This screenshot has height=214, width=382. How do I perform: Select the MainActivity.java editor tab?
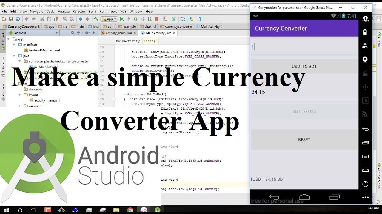(x=158, y=33)
